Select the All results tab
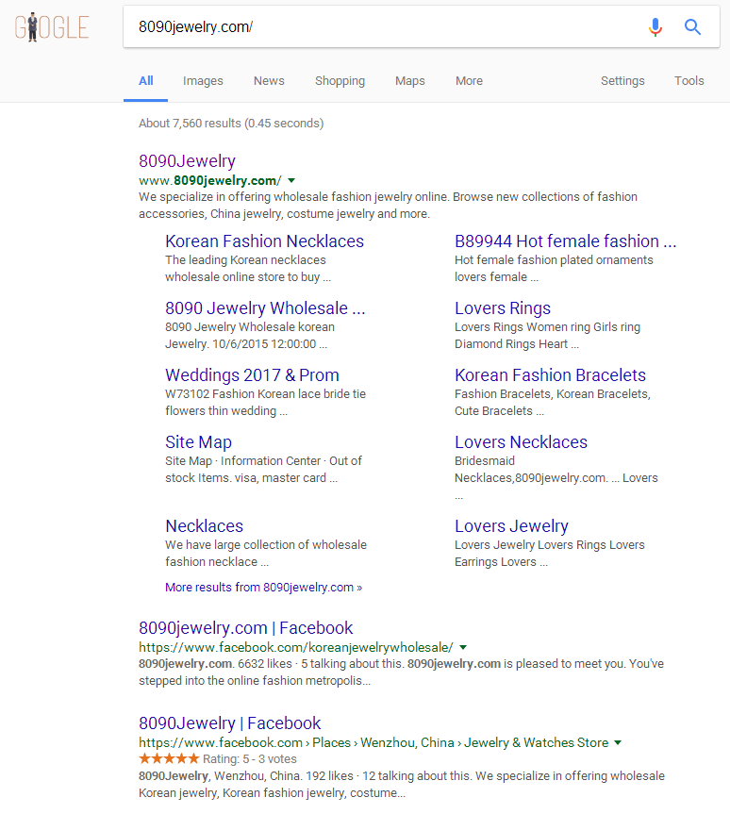 click(146, 81)
